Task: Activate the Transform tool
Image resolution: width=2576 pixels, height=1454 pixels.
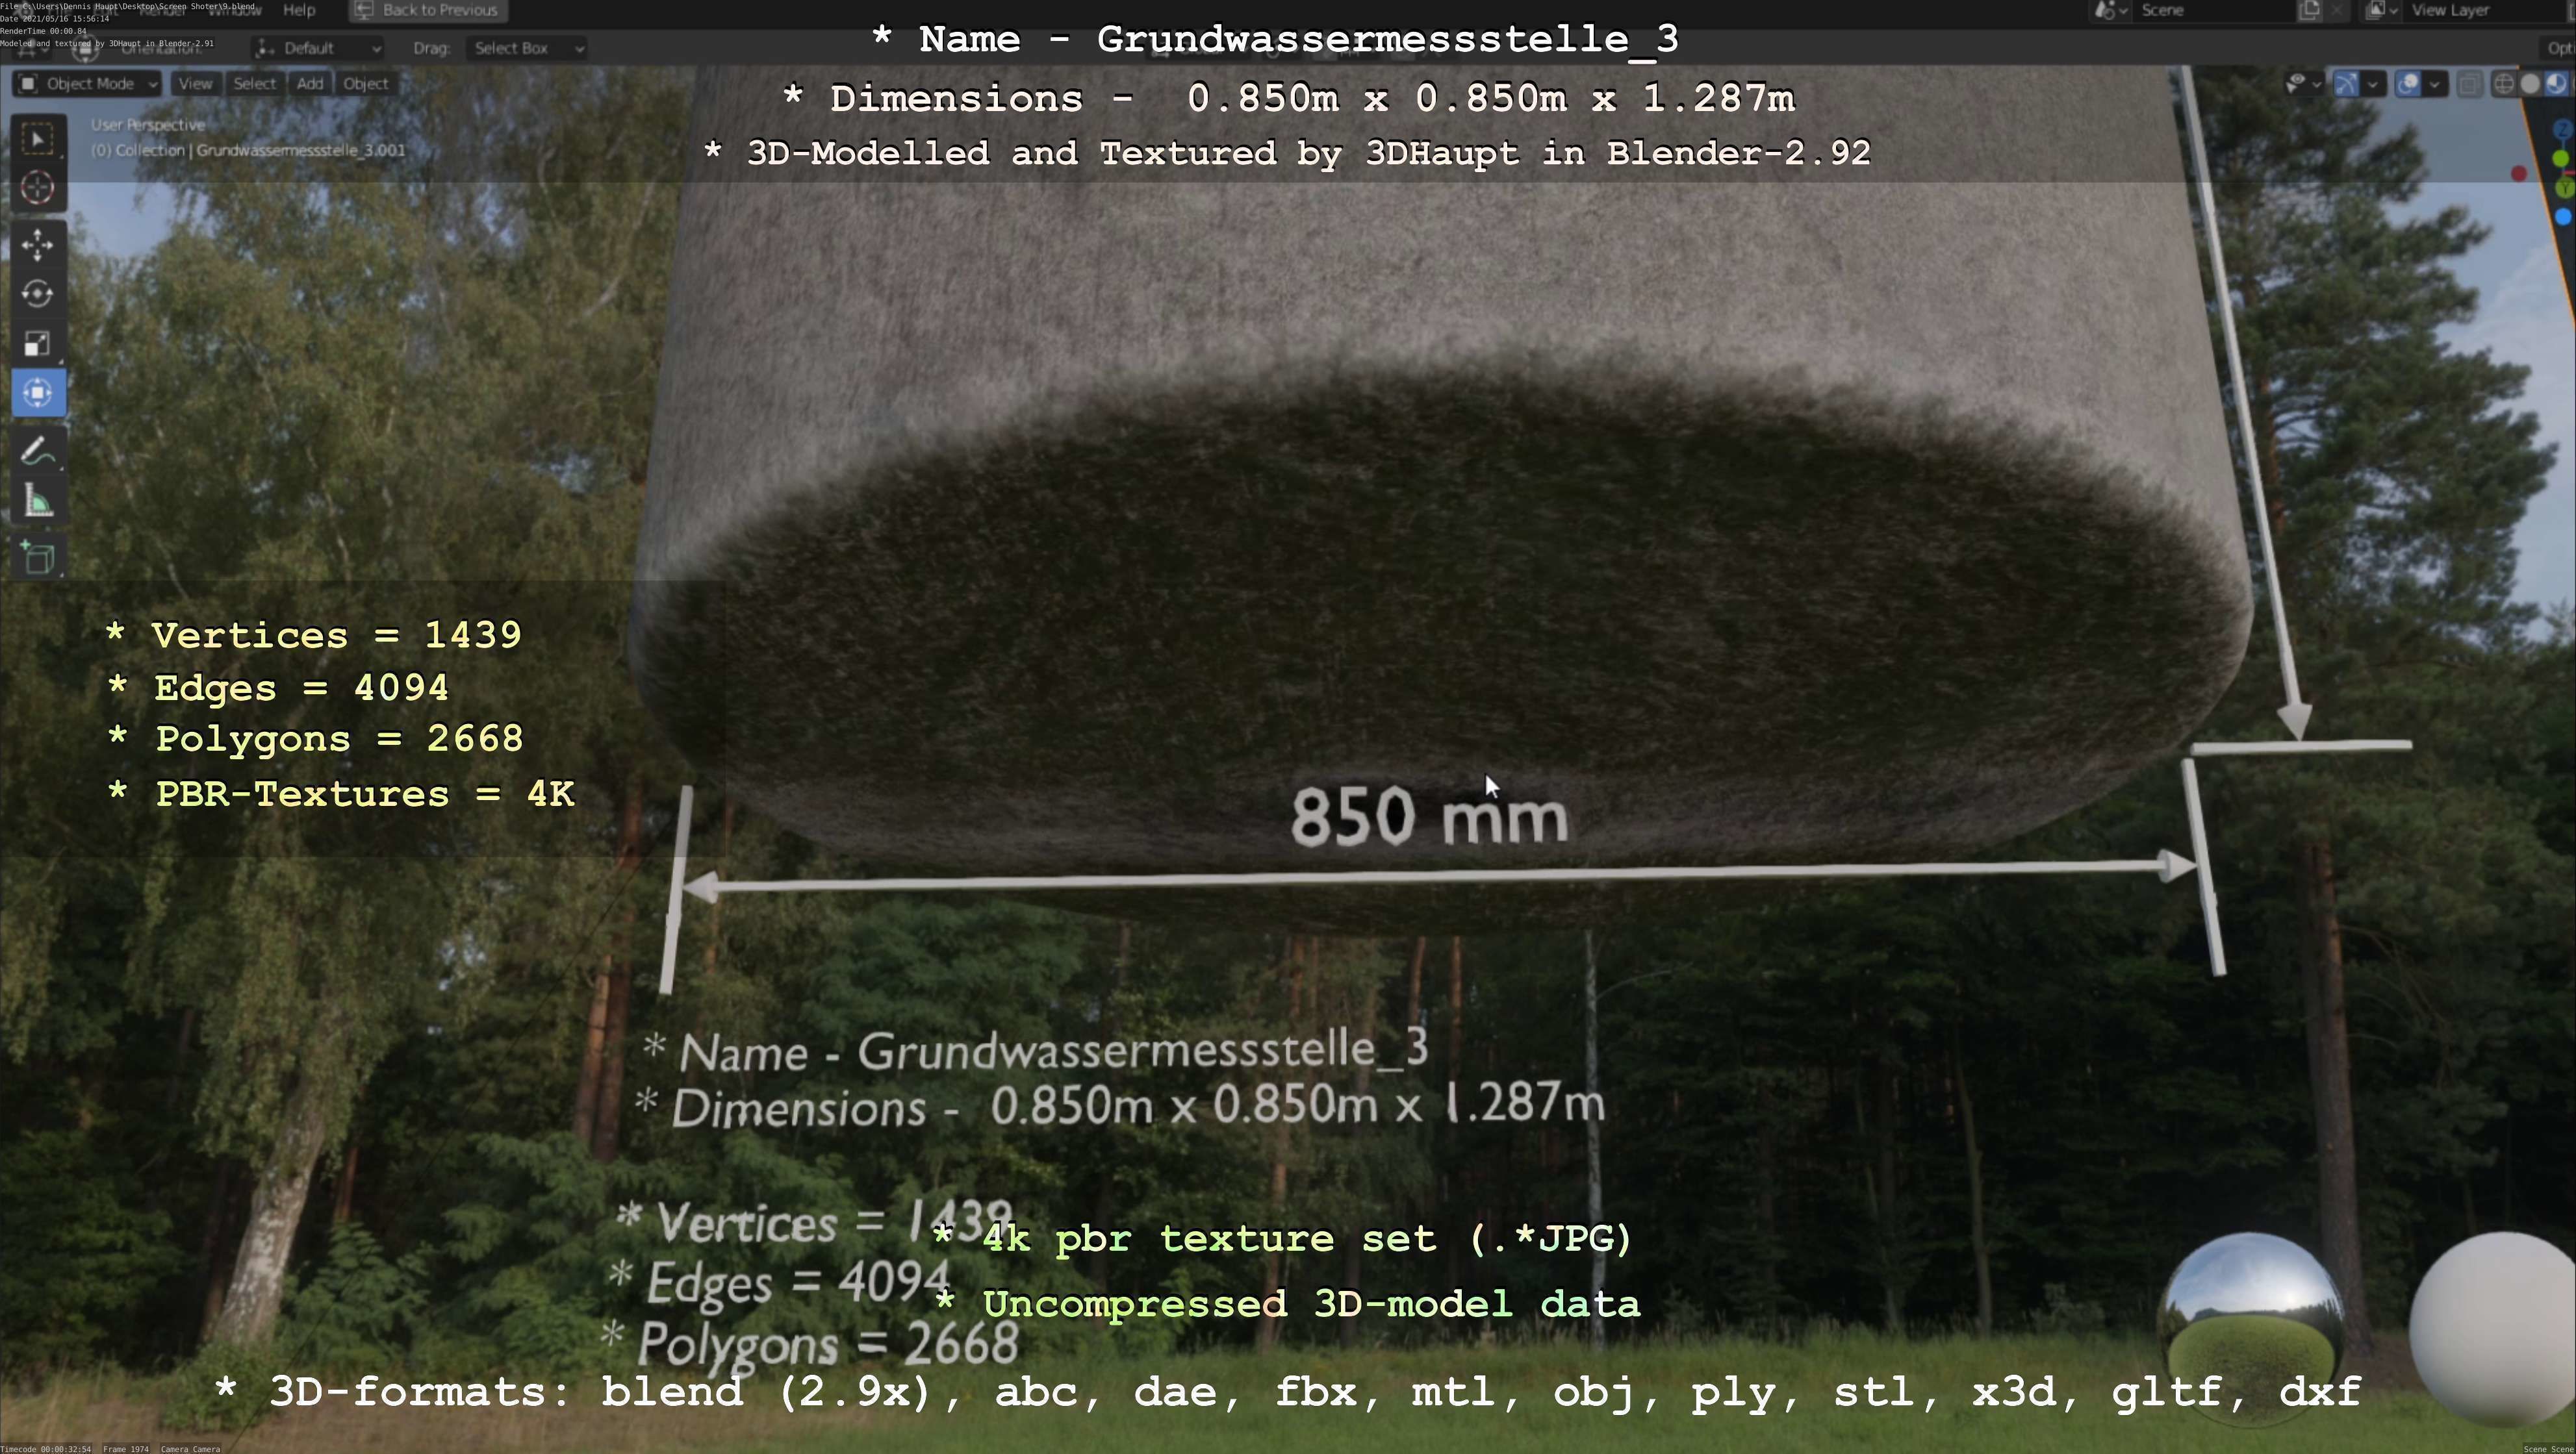Action: click(x=38, y=393)
